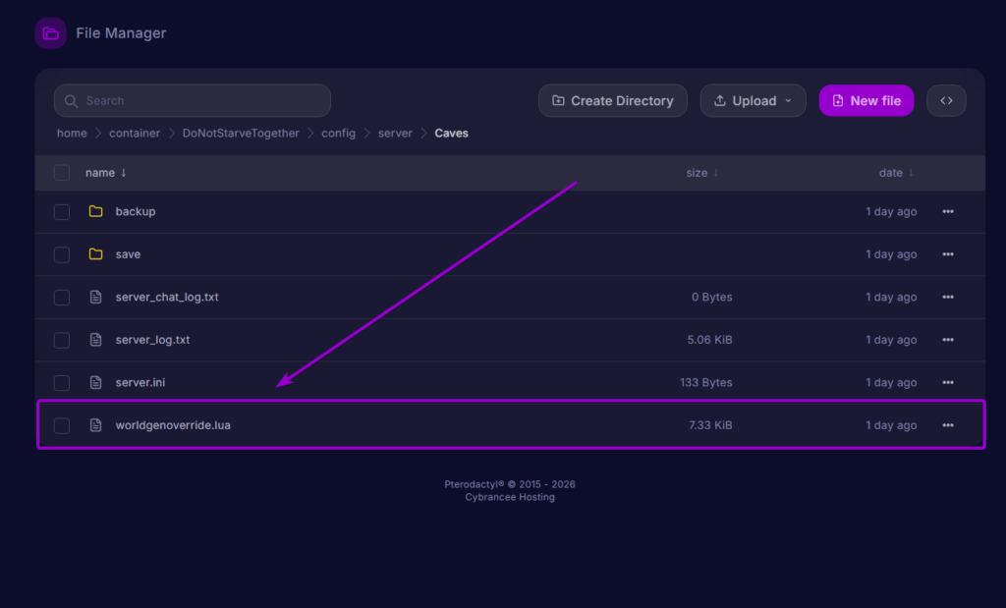Go to DoNotStarveTogether breadcrumb folder
The height and width of the screenshot is (608, 1006).
[x=241, y=134]
